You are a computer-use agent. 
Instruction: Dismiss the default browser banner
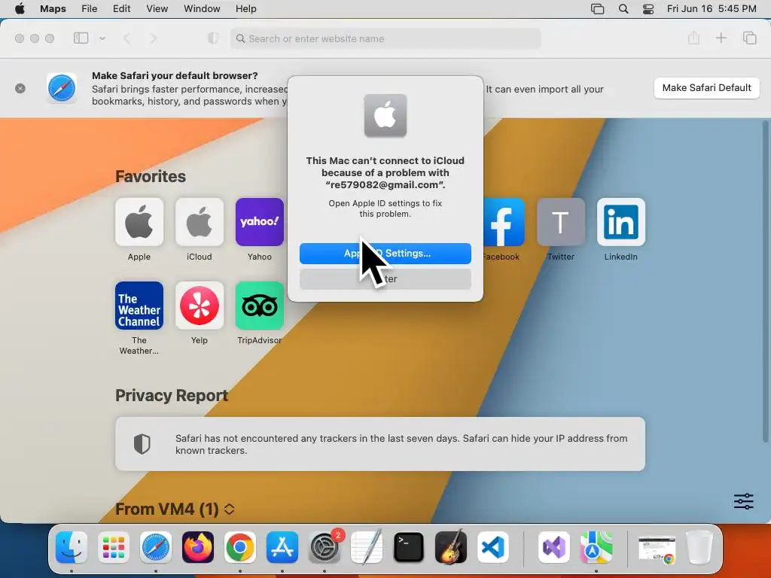click(x=20, y=89)
